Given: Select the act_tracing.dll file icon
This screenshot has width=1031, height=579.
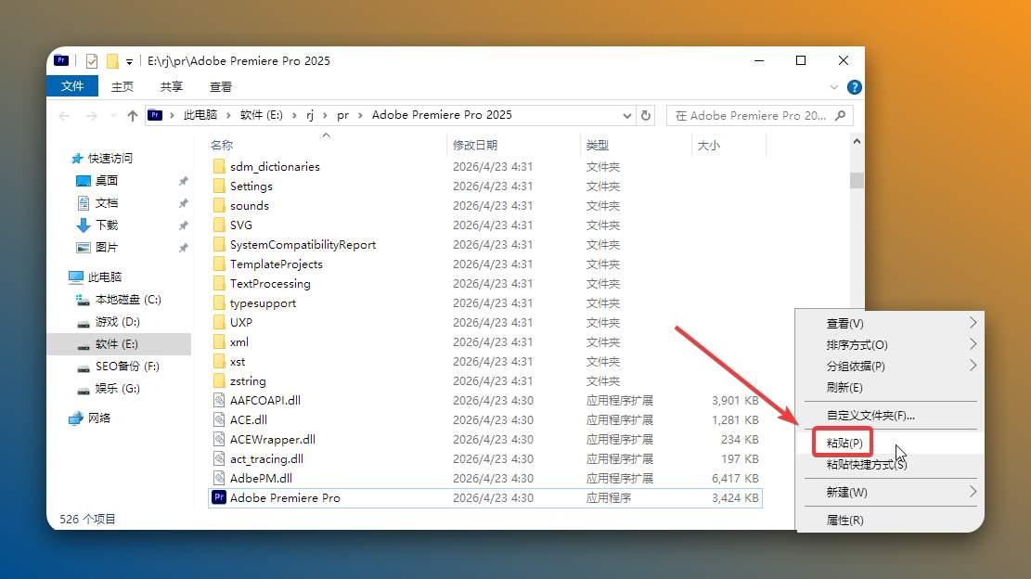Looking at the screenshot, I should pos(219,458).
